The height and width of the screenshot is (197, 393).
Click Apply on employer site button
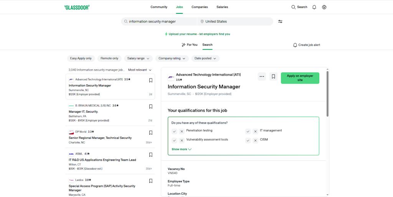pos(300,78)
